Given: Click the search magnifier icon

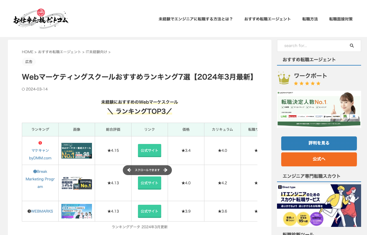Looking at the screenshot, I should point(352,46).
